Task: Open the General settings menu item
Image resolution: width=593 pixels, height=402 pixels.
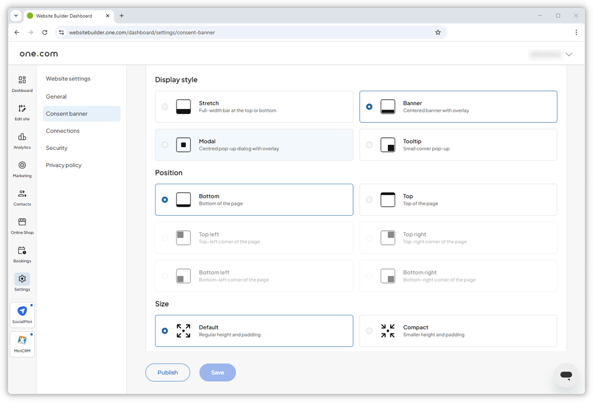Action: point(56,96)
